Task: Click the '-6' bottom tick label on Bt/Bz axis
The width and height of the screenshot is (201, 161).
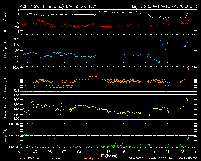Action: pos(17,34)
